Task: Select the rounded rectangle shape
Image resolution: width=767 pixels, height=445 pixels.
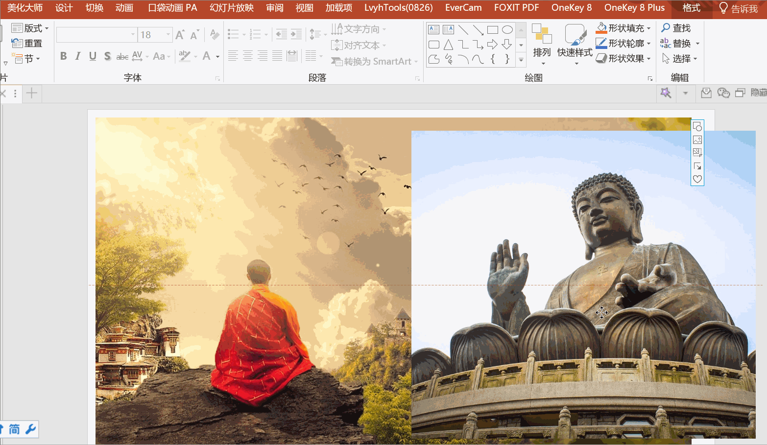Action: (434, 45)
